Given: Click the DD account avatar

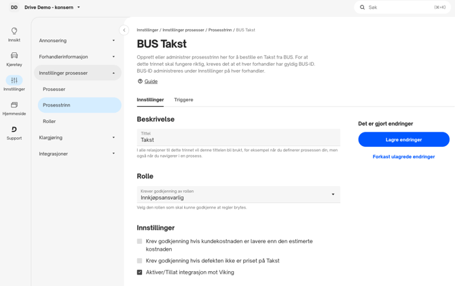Looking at the screenshot, I should tap(14, 7).
